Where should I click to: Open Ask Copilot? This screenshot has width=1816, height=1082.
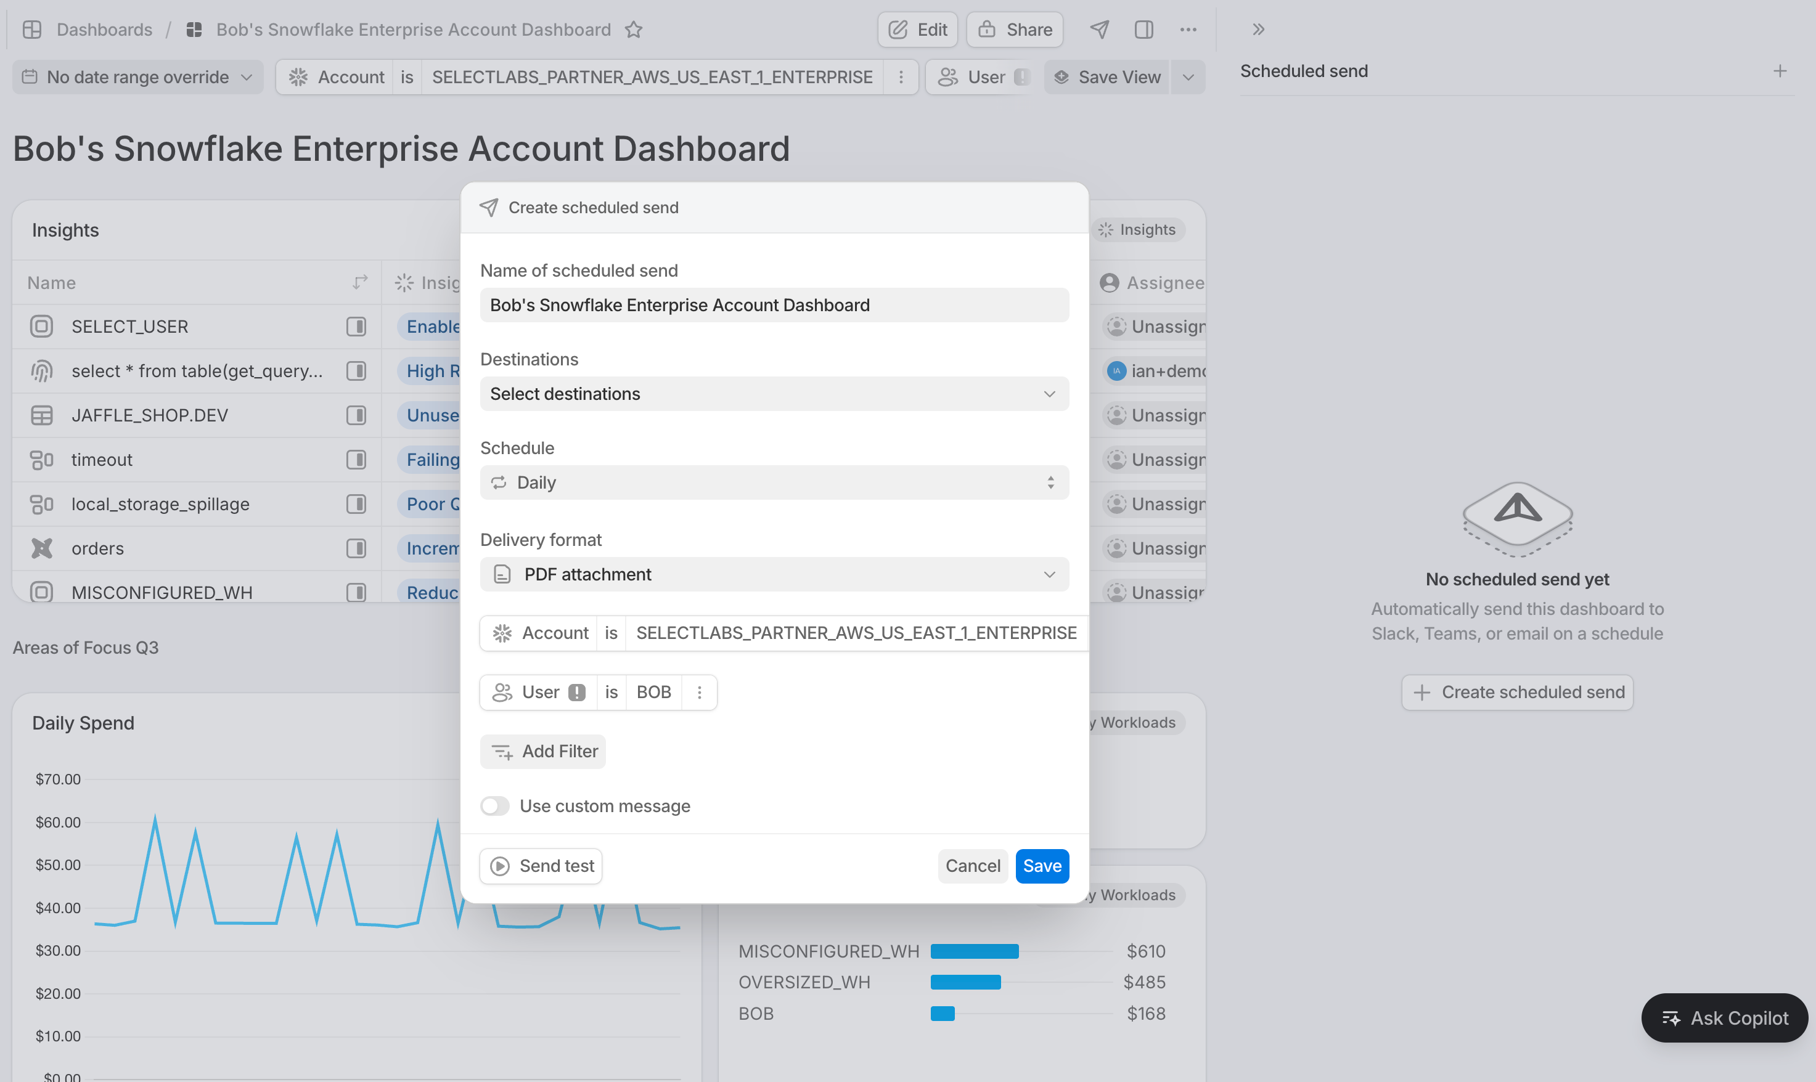1725,1018
